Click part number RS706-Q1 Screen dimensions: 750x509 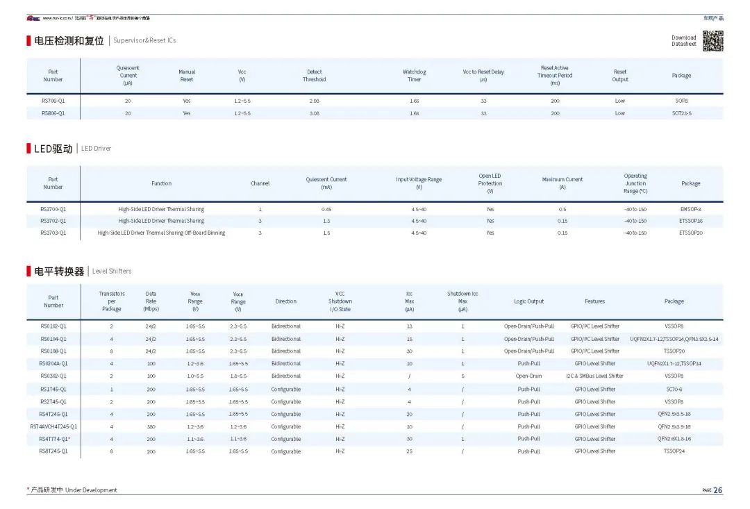(53, 101)
